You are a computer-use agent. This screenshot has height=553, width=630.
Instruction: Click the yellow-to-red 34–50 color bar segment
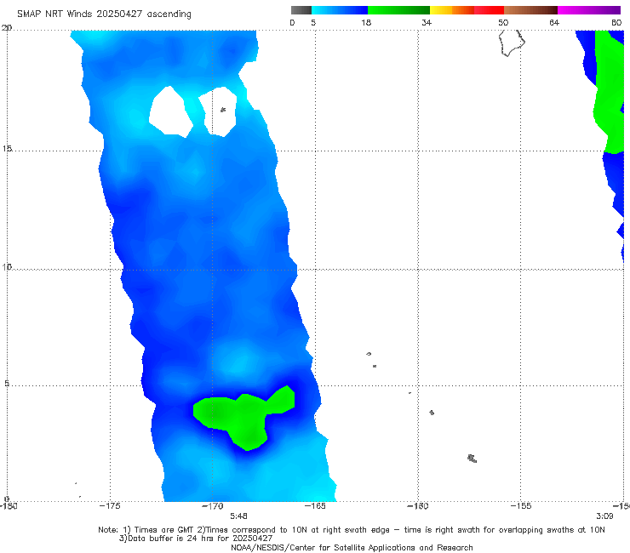coord(467,10)
